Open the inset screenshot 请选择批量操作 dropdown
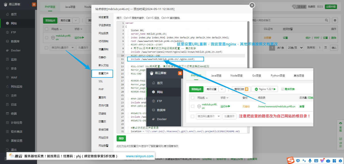This screenshot has width=344, height=164. [209, 116]
